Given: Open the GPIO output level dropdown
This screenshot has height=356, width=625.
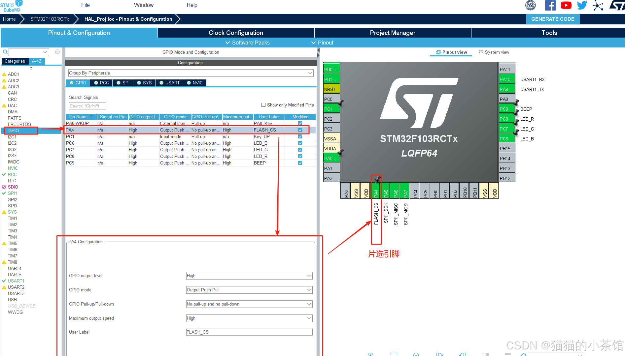Looking at the screenshot, I should [x=249, y=276].
